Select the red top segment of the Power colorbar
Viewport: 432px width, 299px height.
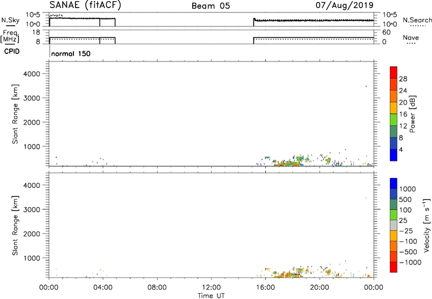(x=394, y=73)
